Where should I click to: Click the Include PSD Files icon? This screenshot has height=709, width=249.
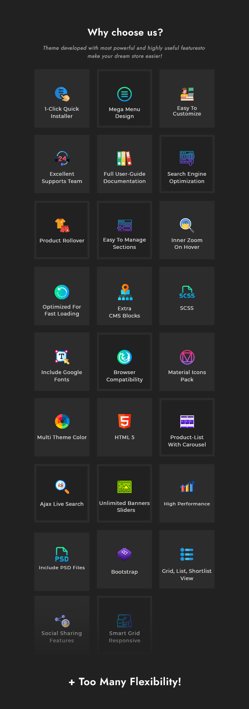click(x=62, y=554)
